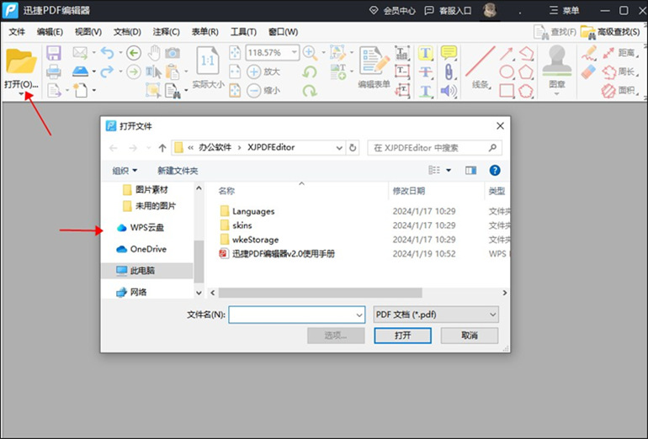
Task: Click the Zoom In (放大) button
Action: pos(263,71)
